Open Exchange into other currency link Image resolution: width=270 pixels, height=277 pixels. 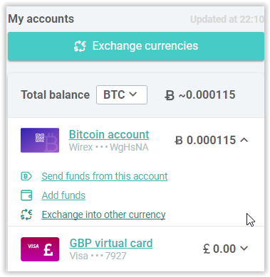[103, 214]
